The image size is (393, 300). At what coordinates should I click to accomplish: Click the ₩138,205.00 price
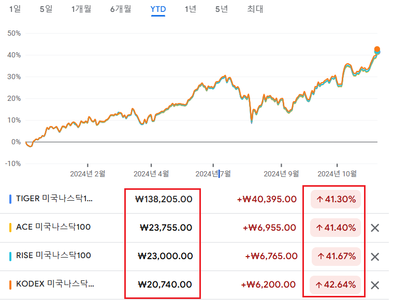click(164, 199)
